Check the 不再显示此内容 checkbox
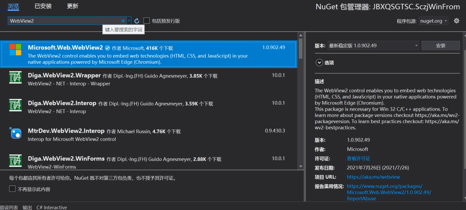This screenshot has width=466, height=210. point(12,189)
